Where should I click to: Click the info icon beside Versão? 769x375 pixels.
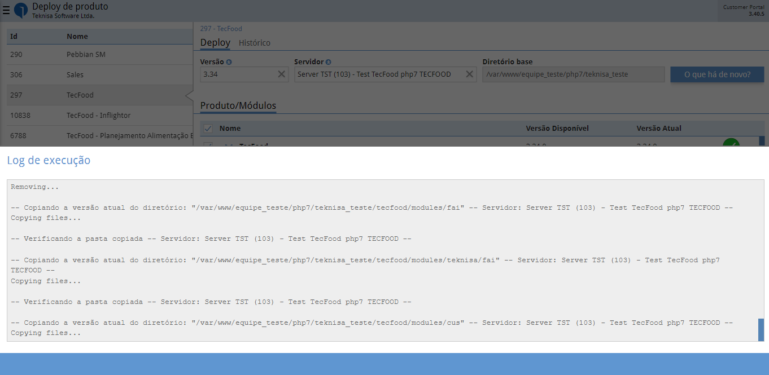click(x=229, y=62)
